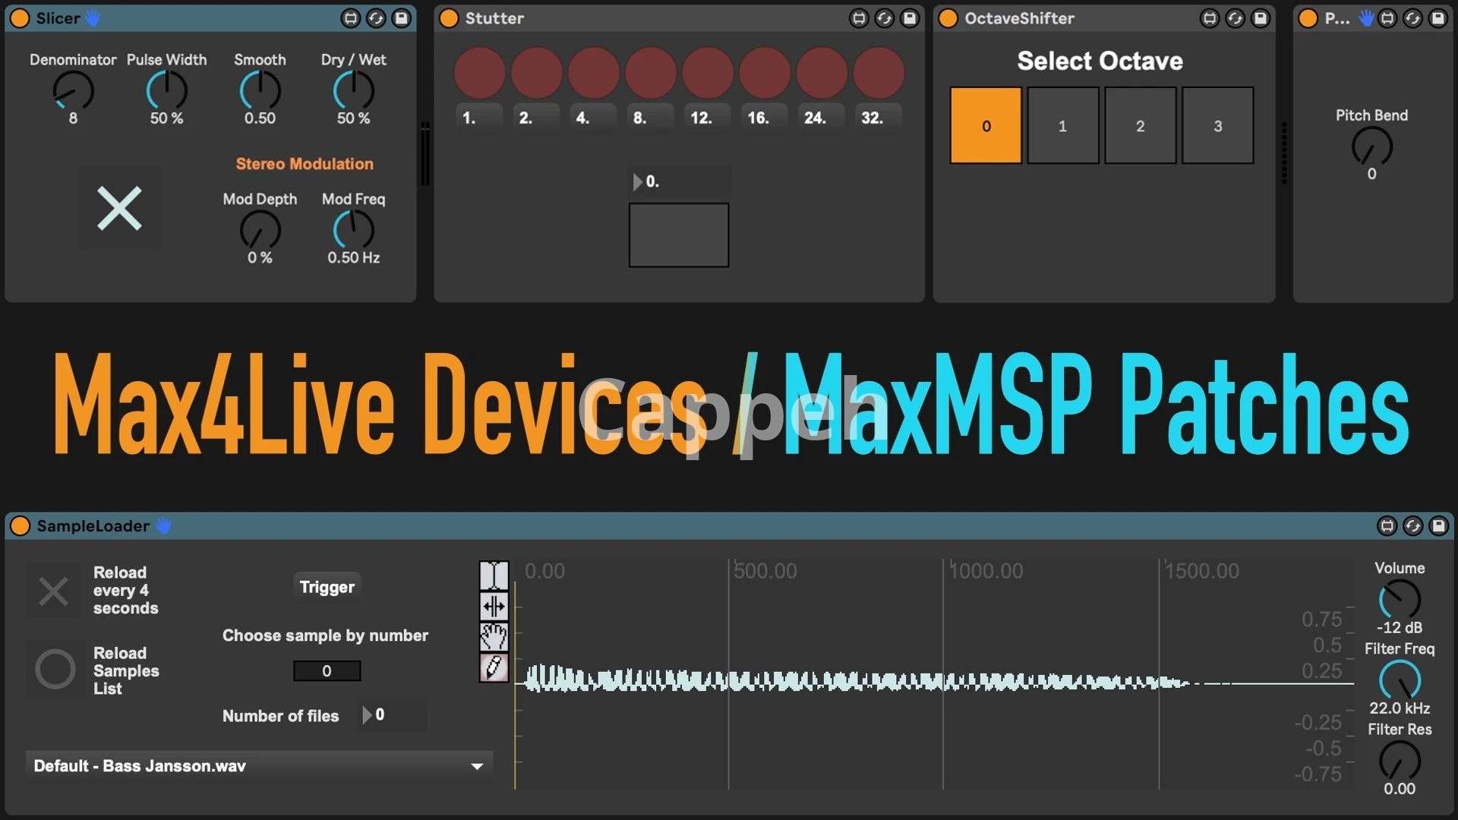Select the waveform loop resize tool
Image resolution: width=1458 pixels, height=820 pixels.
(x=494, y=607)
